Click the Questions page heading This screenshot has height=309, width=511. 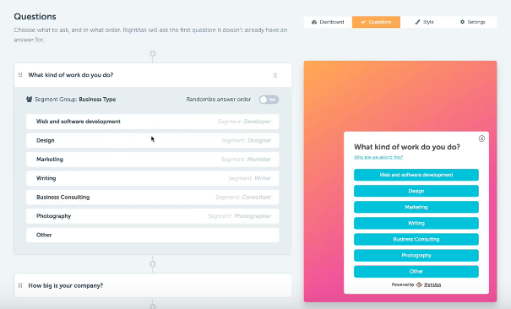35,17
